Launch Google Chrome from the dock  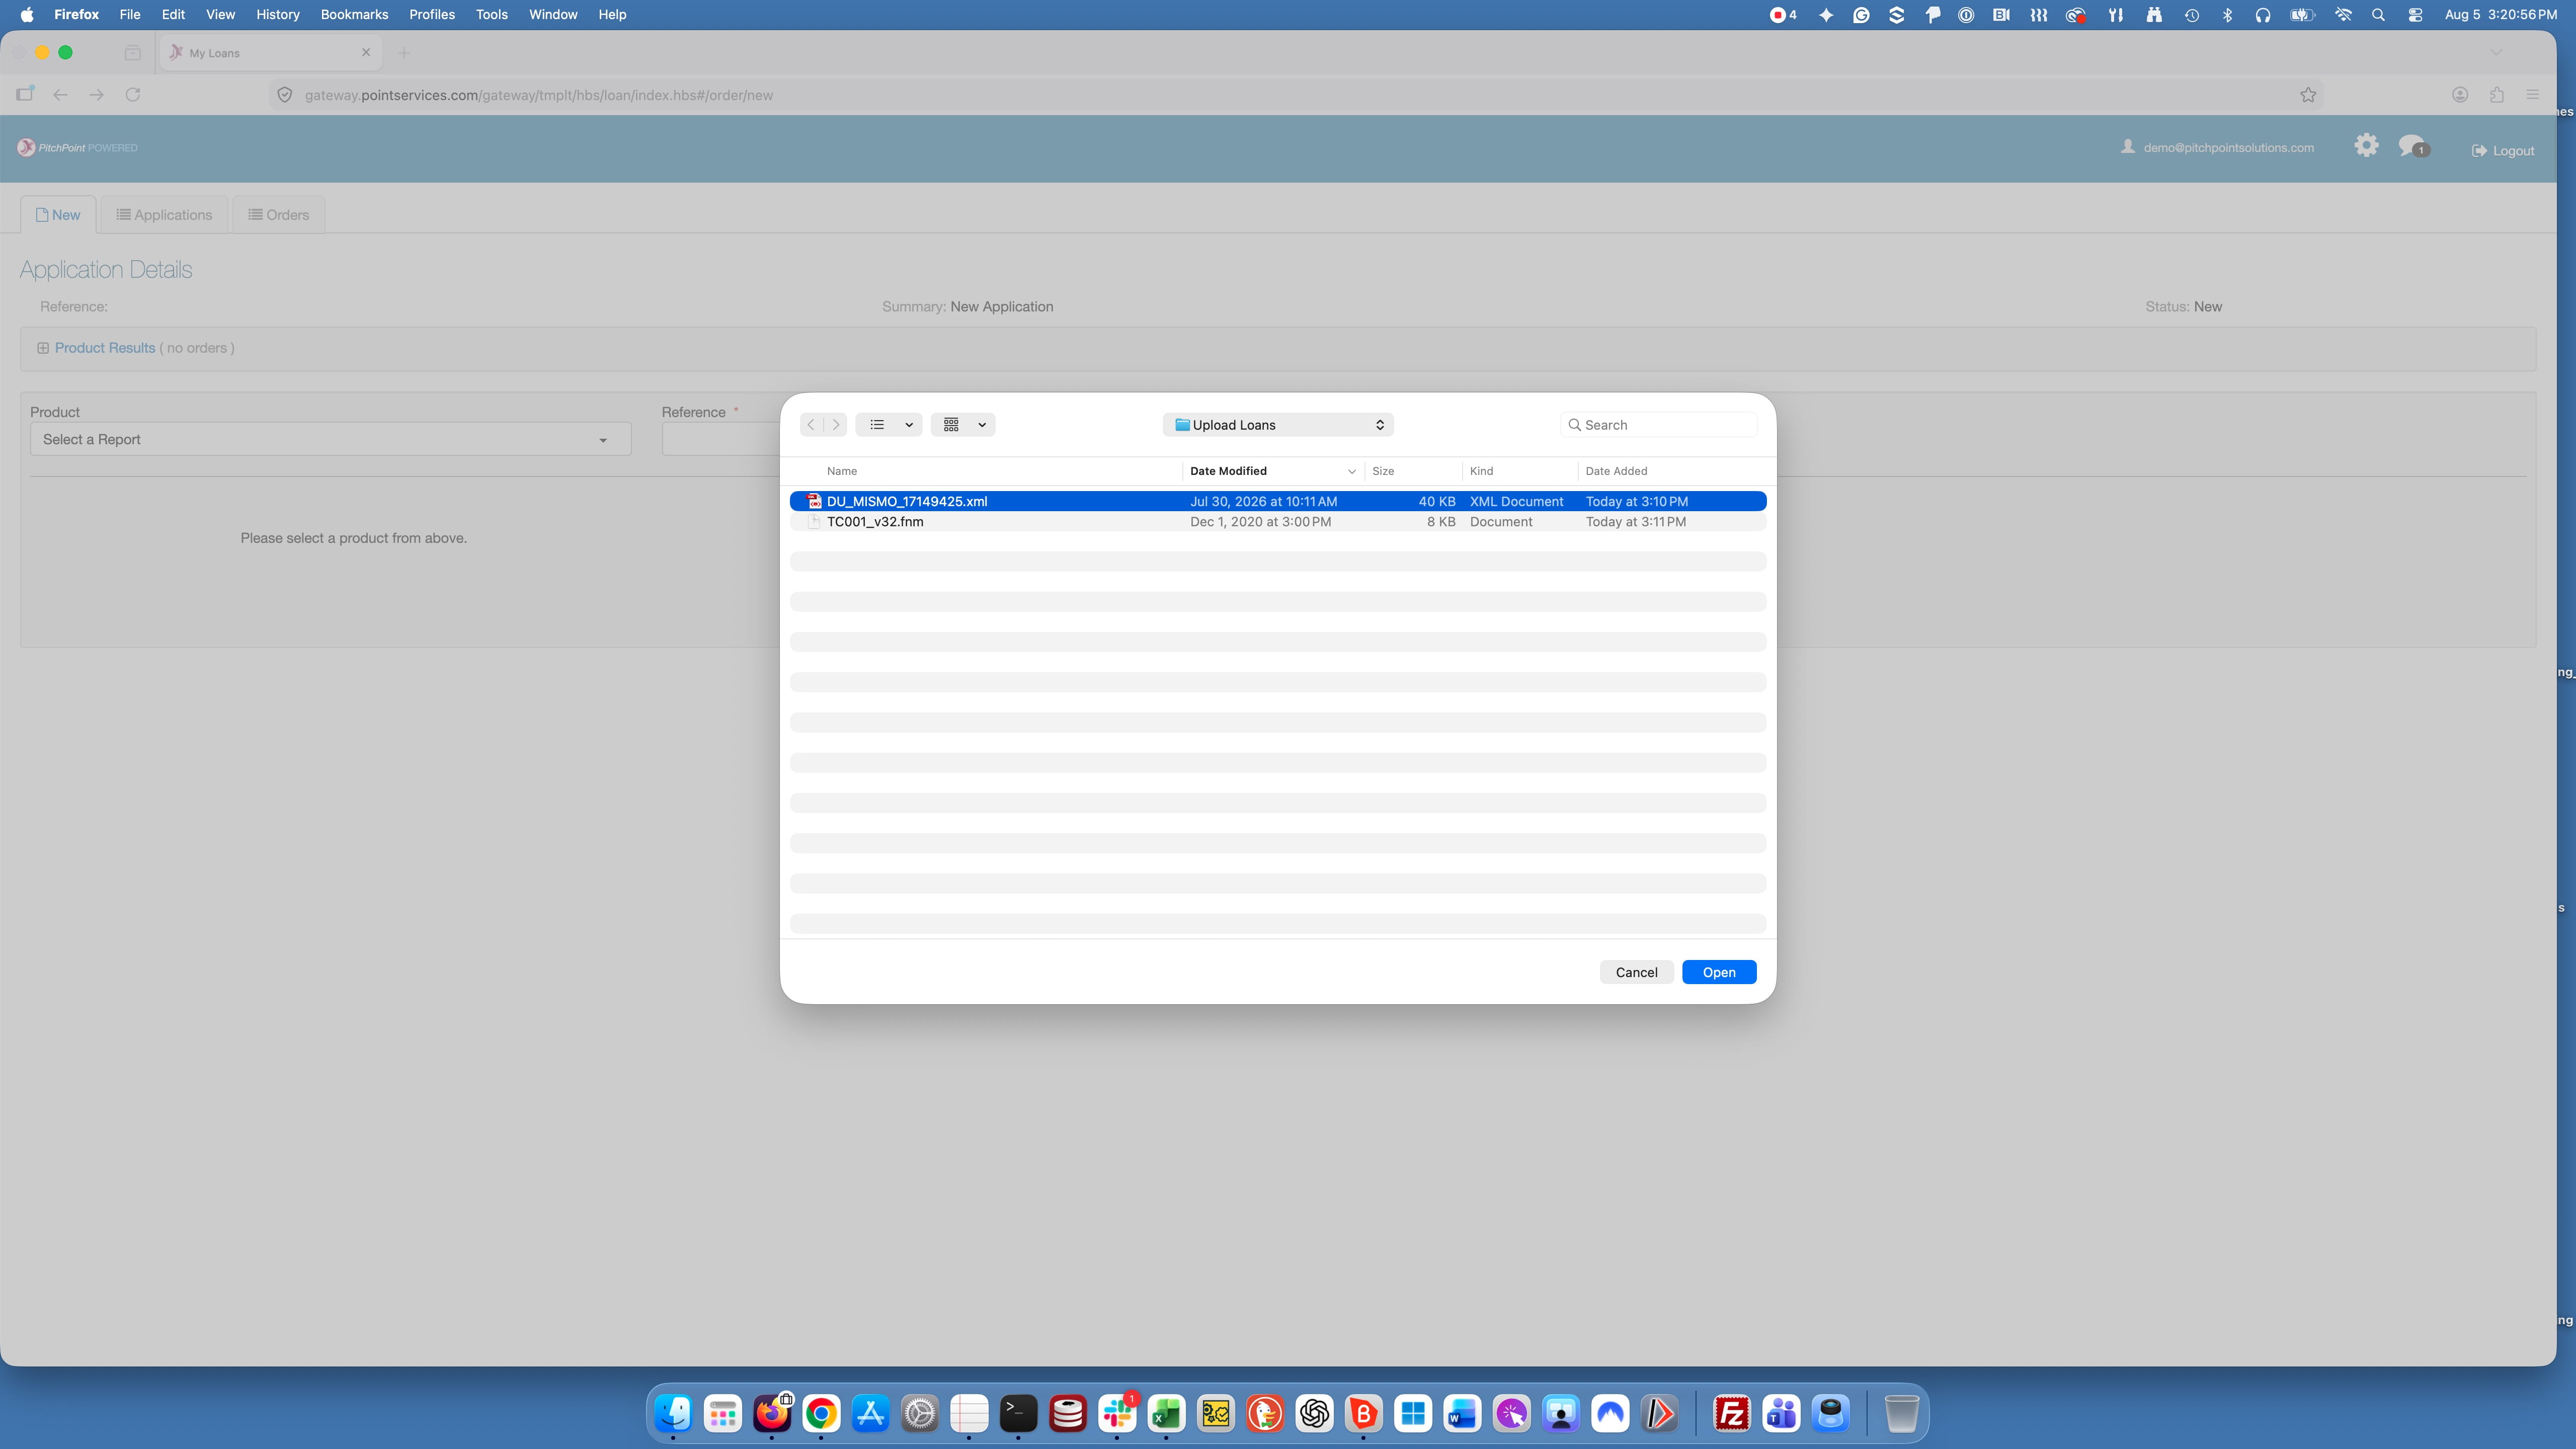(821, 1414)
